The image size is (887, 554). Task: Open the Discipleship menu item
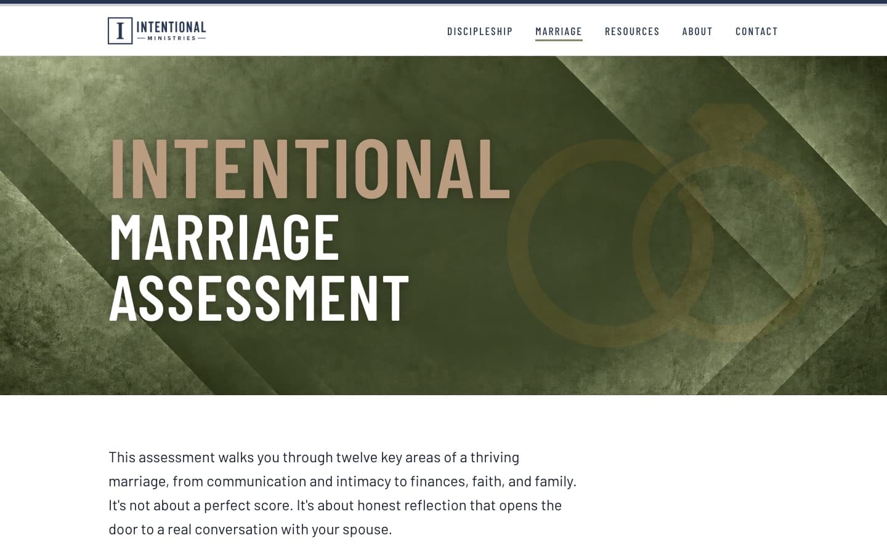[x=480, y=31]
